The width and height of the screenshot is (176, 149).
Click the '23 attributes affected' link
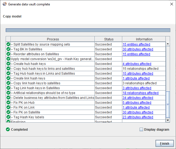[138, 117]
